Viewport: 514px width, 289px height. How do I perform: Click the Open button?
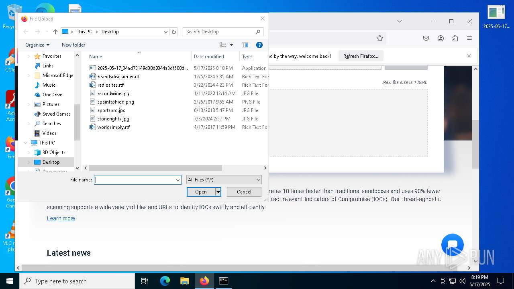201,192
